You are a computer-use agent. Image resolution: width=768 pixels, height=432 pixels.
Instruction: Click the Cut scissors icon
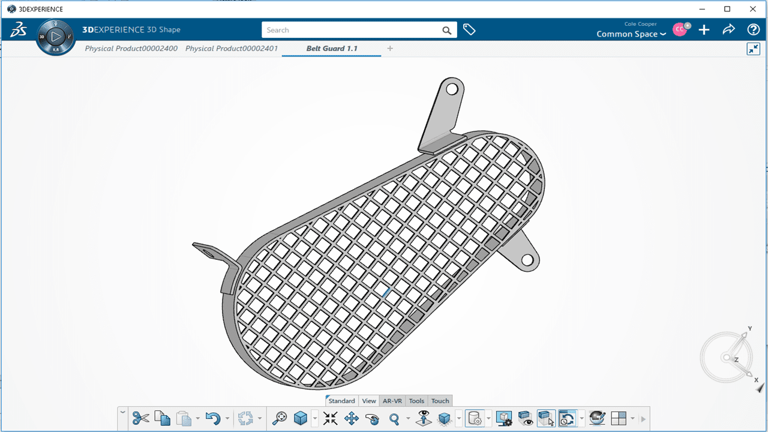(x=140, y=418)
